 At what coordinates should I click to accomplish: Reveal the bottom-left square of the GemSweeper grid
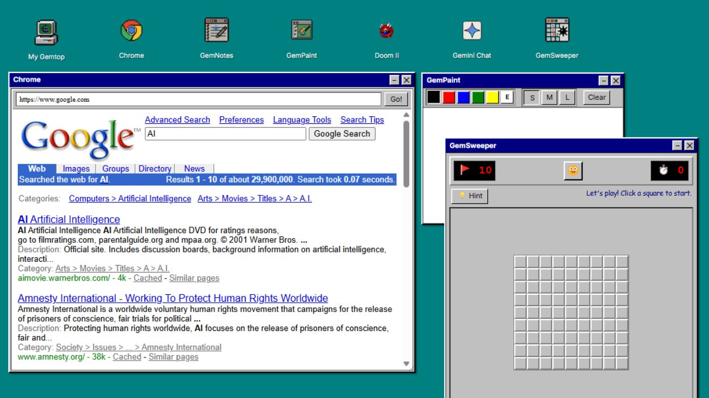tap(520, 363)
